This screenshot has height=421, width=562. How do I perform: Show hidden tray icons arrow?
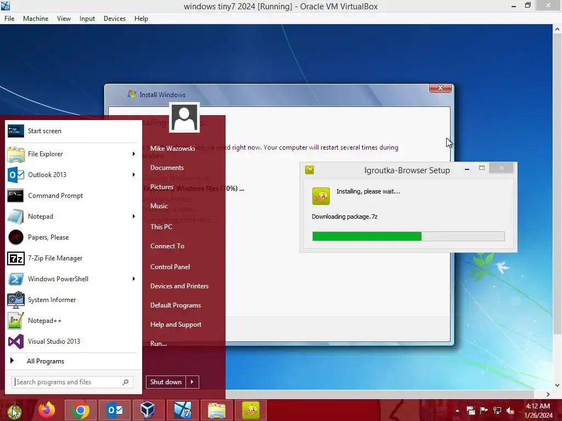(457, 411)
